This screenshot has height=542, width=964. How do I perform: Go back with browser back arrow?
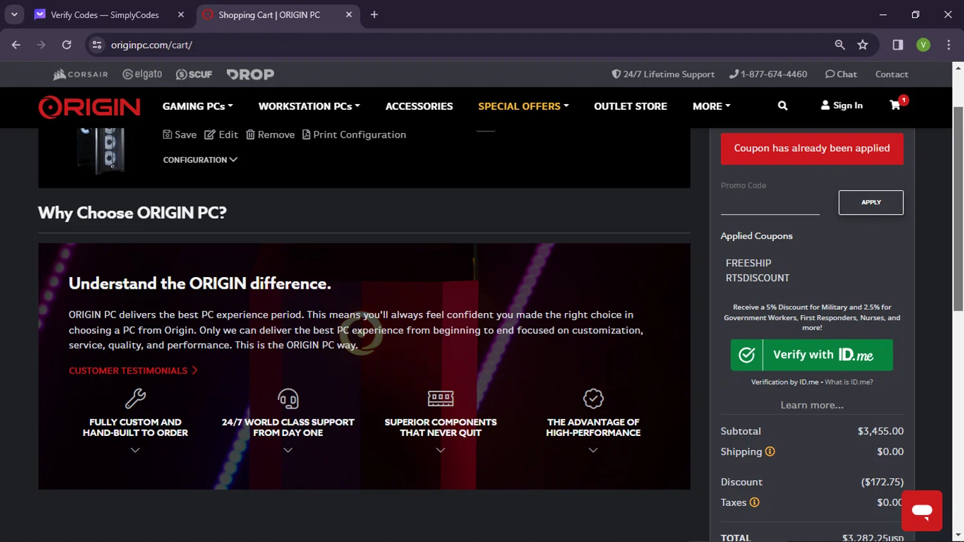(16, 44)
